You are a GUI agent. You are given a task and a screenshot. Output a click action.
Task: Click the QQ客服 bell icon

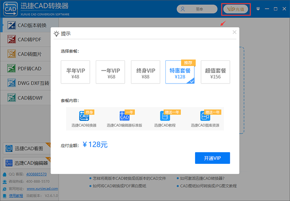[x=5, y=175]
